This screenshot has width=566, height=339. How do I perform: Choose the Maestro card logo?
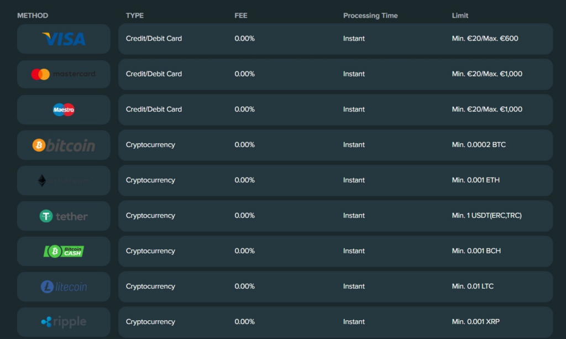tap(64, 109)
